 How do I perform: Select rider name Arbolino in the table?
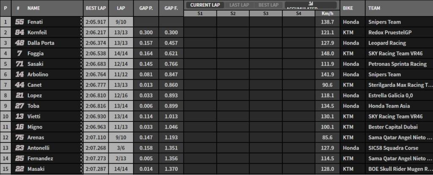(38, 75)
